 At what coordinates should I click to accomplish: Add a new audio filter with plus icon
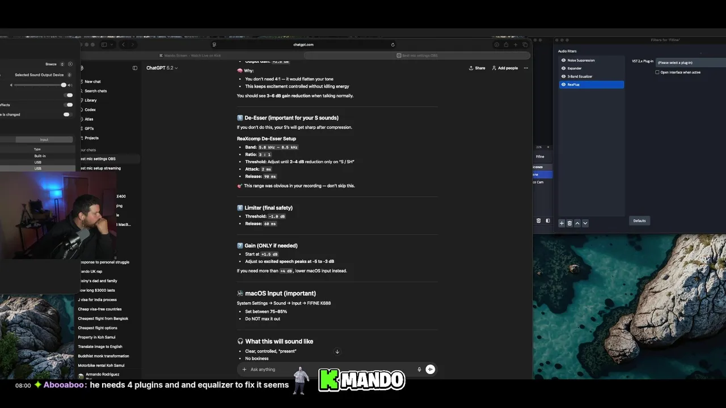tap(562, 223)
